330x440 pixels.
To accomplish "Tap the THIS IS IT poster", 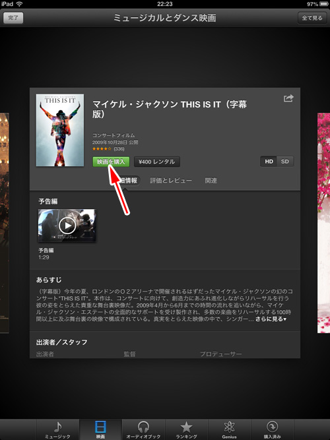I will (x=60, y=130).
